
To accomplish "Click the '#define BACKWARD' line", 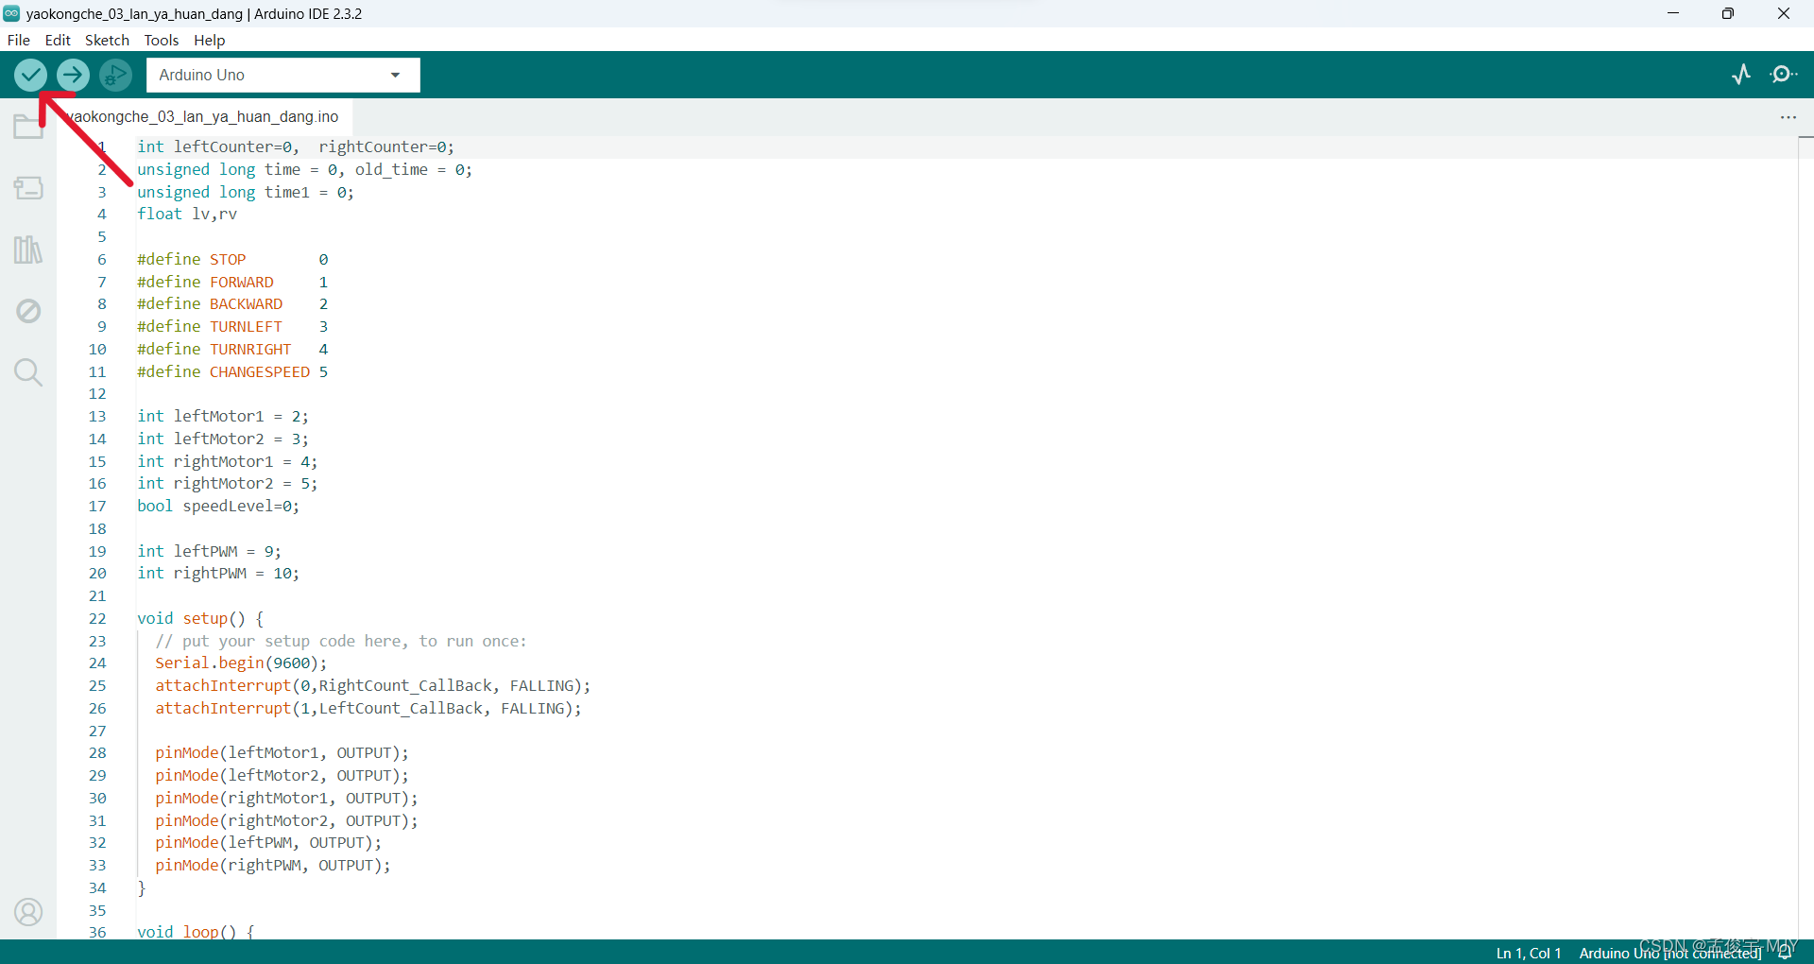I will tap(232, 304).
